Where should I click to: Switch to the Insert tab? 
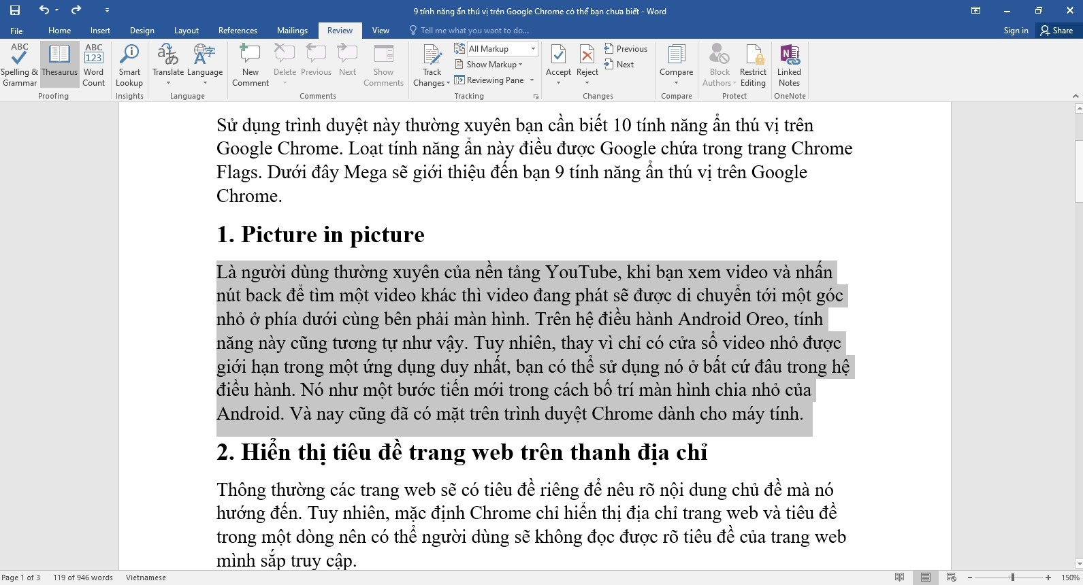tap(100, 31)
